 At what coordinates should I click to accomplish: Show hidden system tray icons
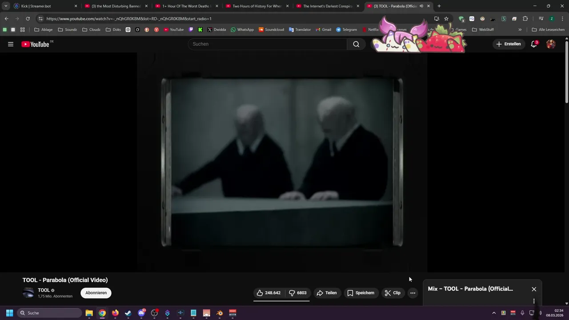493,313
